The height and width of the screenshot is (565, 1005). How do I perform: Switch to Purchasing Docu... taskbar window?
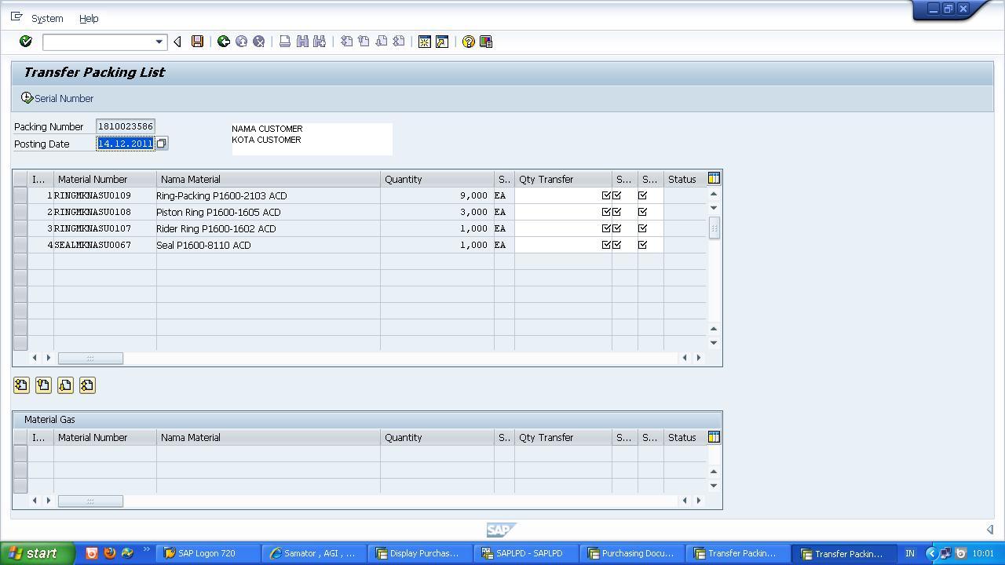631,553
